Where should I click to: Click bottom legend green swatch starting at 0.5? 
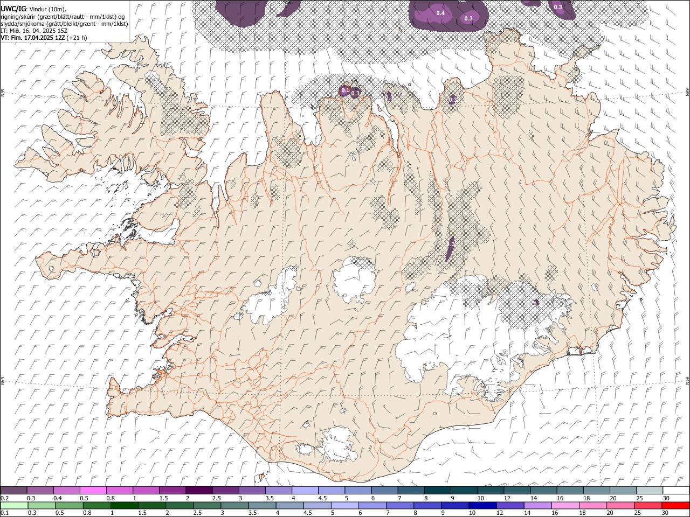(69, 505)
